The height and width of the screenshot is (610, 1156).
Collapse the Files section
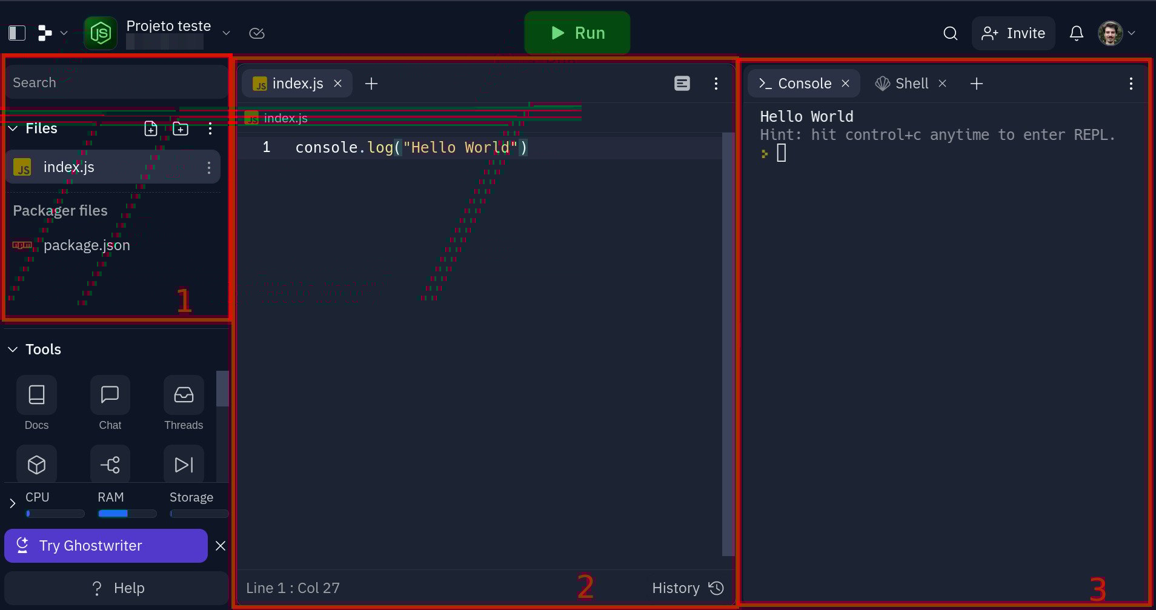point(12,128)
